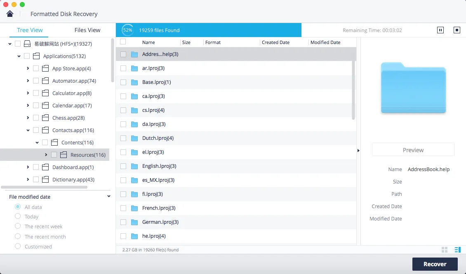Click folder icon of Base.lproj row

pyautogui.click(x=134, y=82)
